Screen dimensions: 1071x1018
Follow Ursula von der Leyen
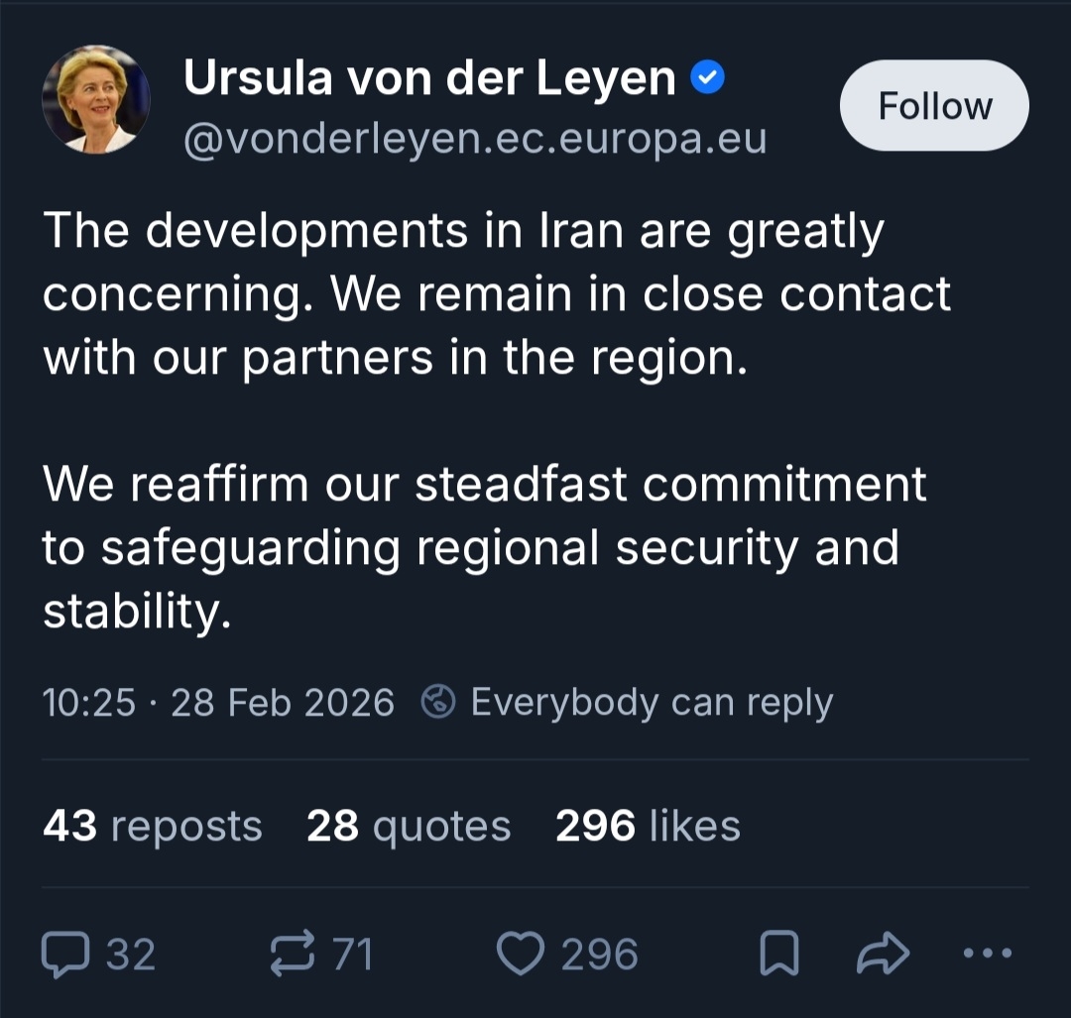[934, 106]
